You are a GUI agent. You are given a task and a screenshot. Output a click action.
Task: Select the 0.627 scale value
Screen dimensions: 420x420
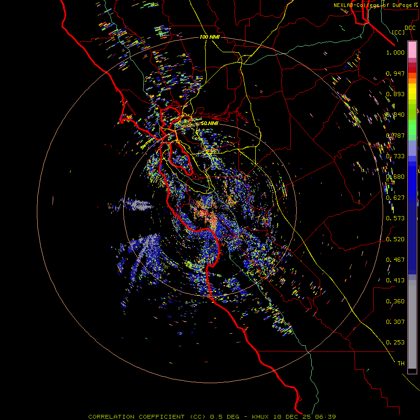click(x=395, y=198)
